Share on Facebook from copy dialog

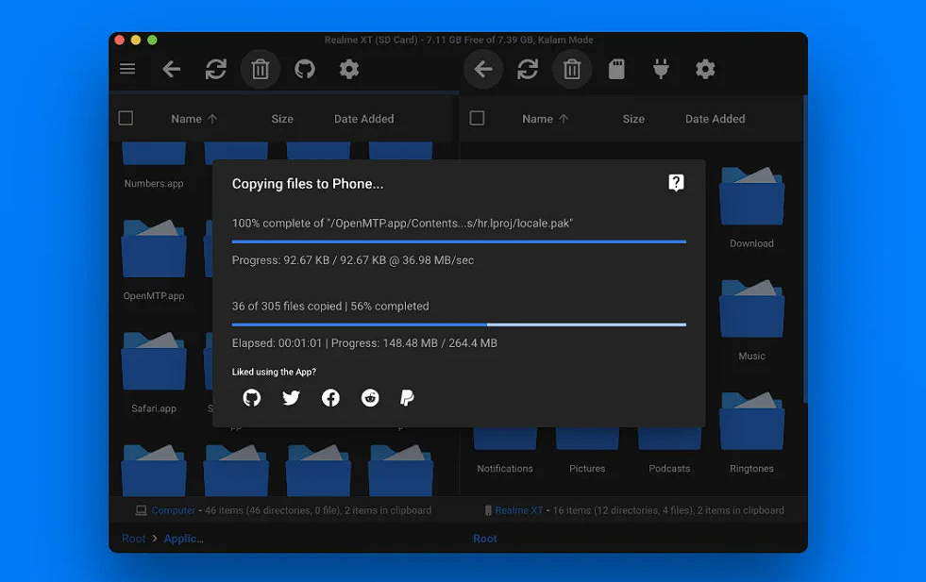pyautogui.click(x=330, y=398)
